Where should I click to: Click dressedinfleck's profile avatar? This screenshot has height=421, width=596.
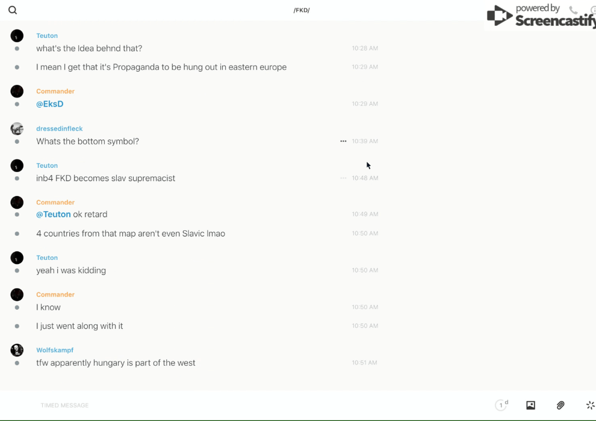(17, 129)
